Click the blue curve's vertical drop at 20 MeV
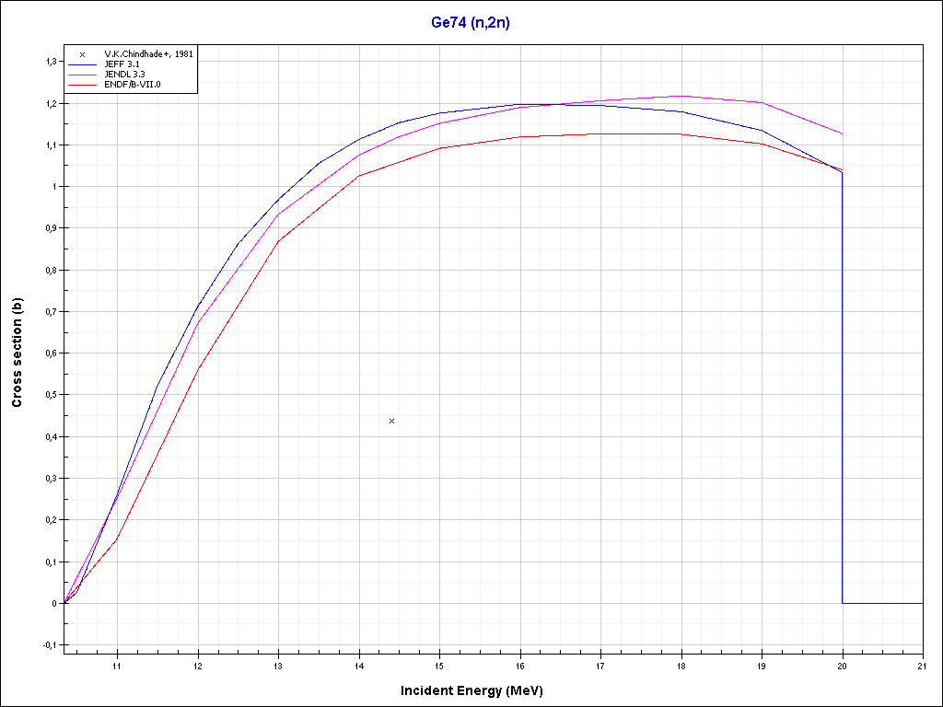 pyautogui.click(x=843, y=387)
